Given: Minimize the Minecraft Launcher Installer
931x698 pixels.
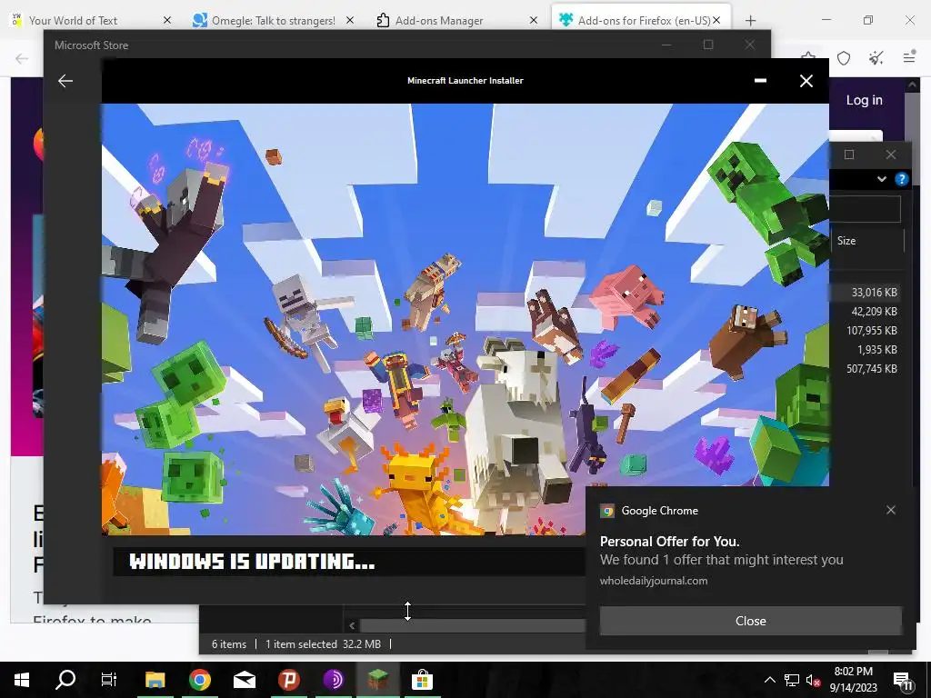Looking at the screenshot, I should 760,81.
